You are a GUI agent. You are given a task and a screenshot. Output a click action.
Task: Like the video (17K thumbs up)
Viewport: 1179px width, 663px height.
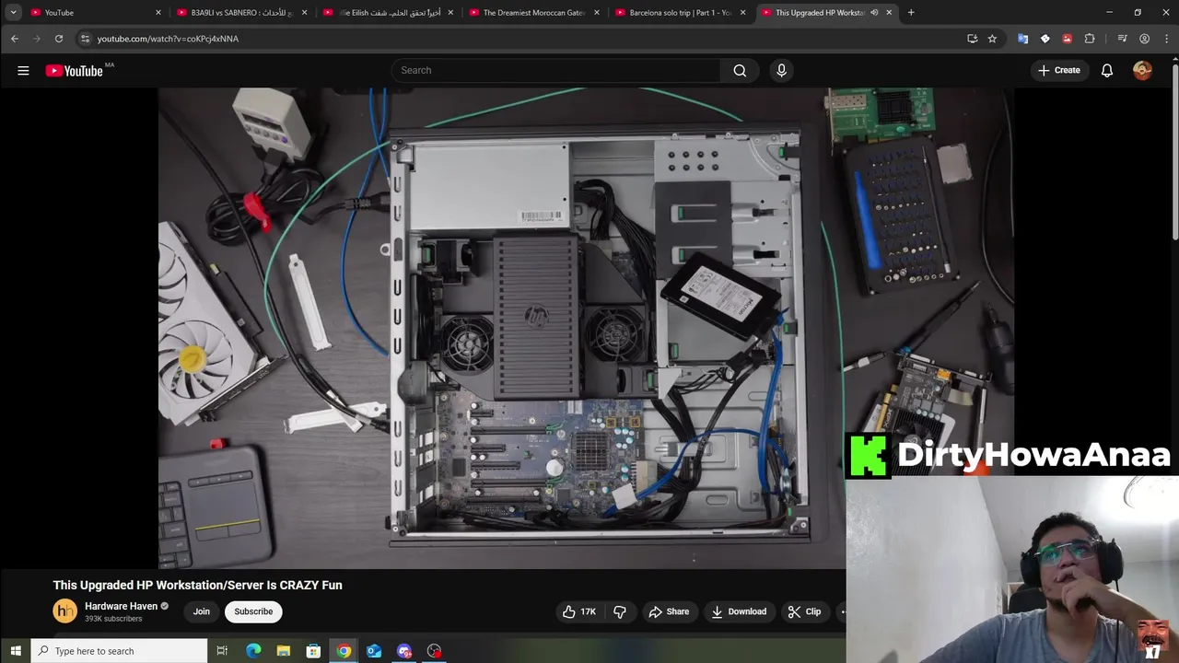coord(579,611)
